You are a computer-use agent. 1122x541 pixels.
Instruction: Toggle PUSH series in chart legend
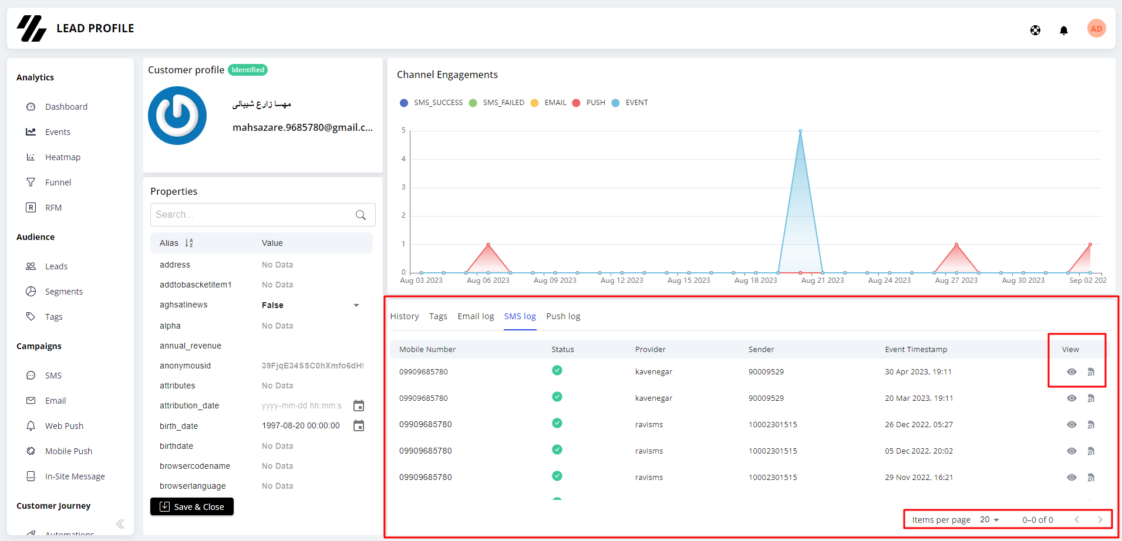pyautogui.click(x=589, y=103)
